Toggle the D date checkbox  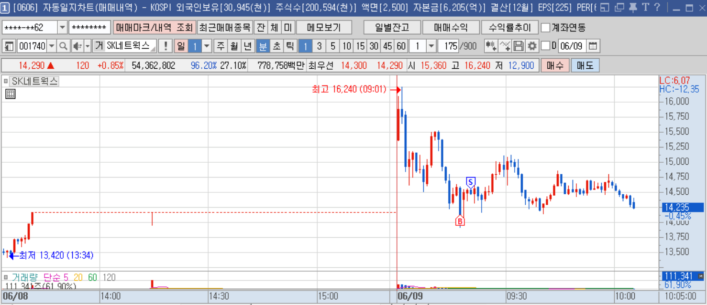[545, 46]
